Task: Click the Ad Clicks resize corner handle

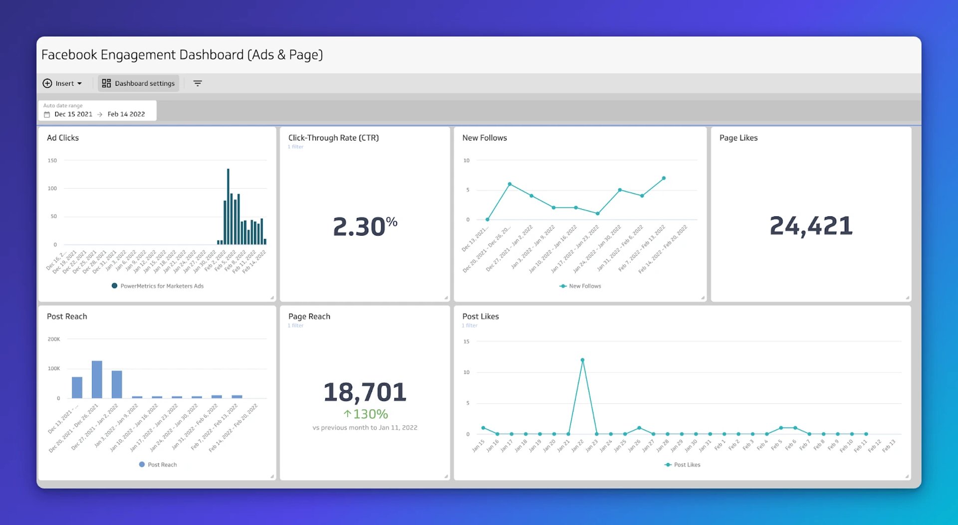Action: click(x=272, y=298)
